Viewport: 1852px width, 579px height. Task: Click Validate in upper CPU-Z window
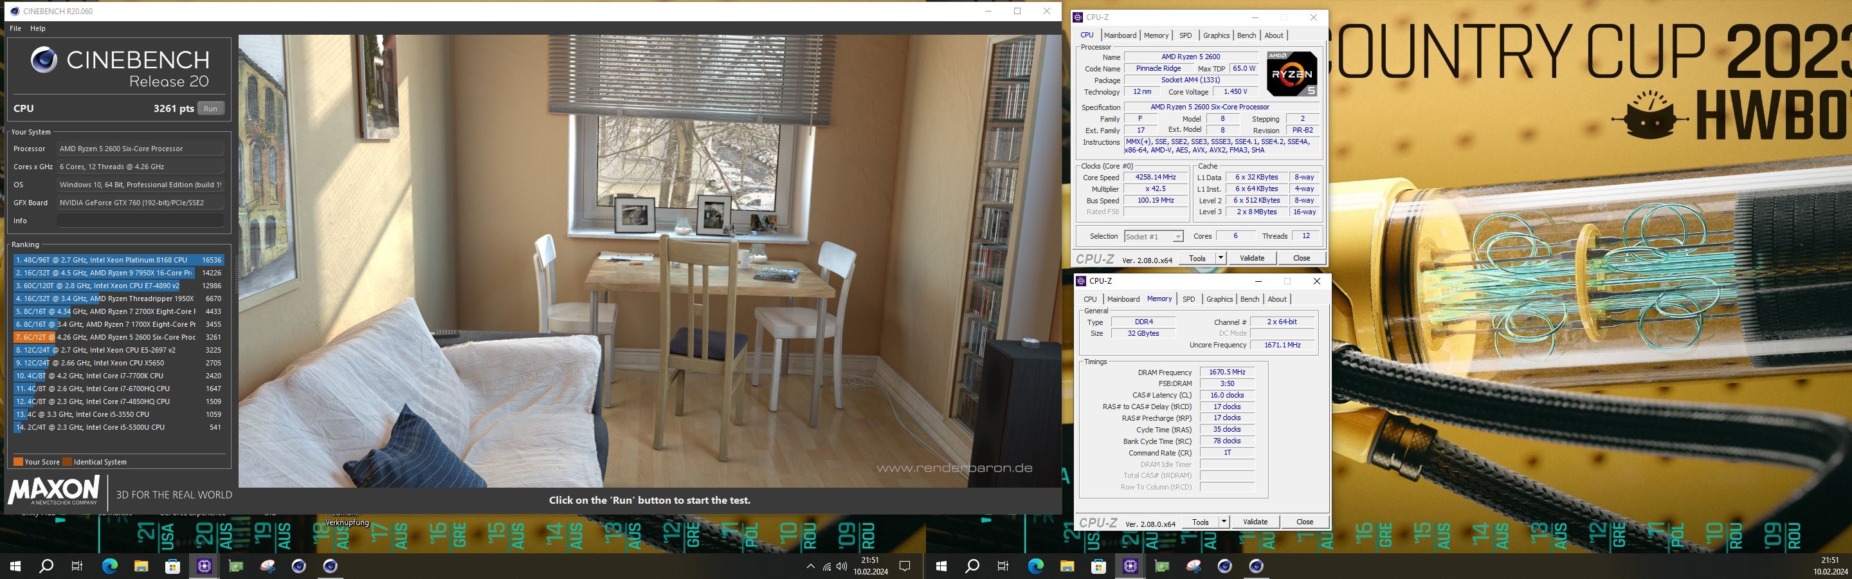coord(1251,258)
